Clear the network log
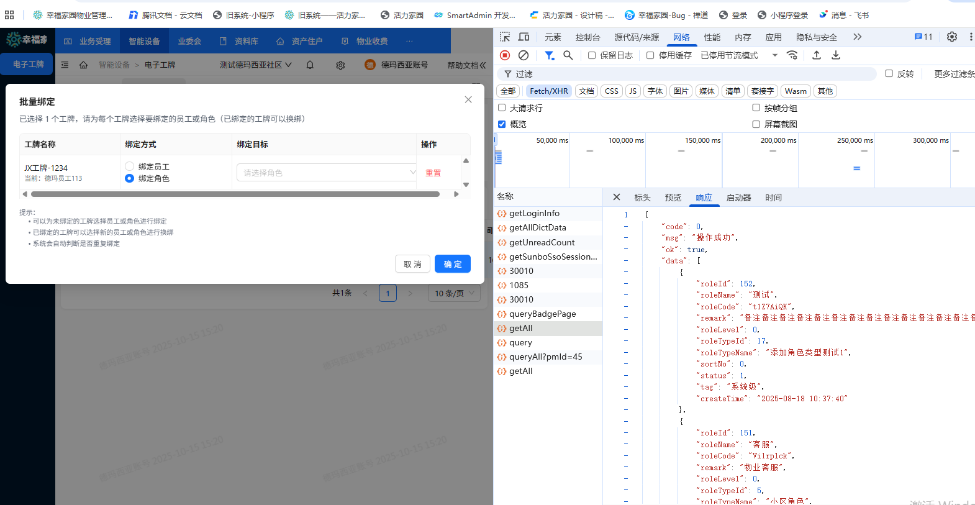975x505 pixels. (x=524, y=55)
